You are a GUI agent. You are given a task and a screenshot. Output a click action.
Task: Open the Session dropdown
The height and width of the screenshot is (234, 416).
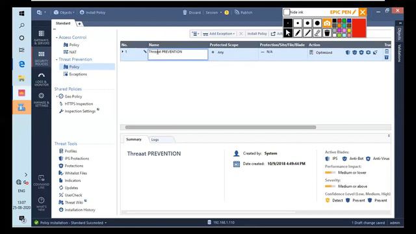[x=214, y=12]
